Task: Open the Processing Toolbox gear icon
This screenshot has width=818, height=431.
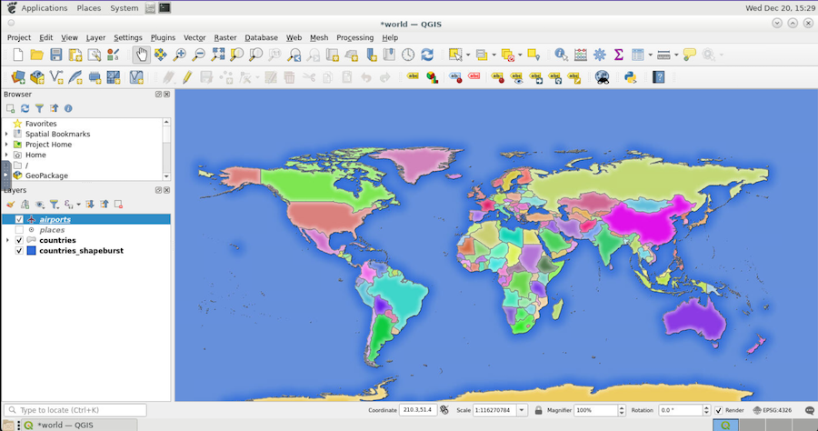Action: [x=600, y=55]
